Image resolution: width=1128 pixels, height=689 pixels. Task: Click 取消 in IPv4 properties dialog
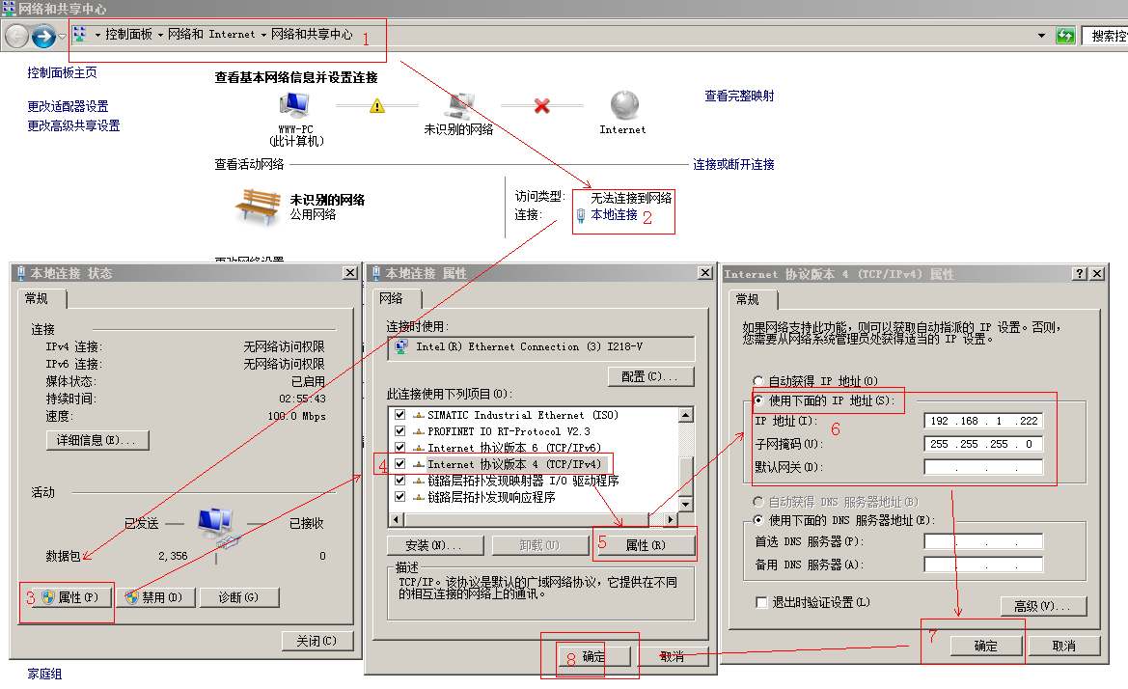click(x=1064, y=646)
